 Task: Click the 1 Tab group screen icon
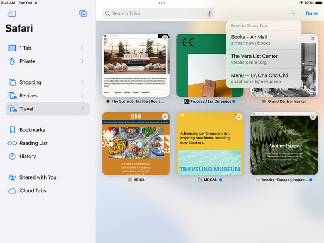[x=12, y=48]
